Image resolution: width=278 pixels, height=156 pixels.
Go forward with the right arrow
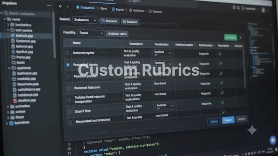click(67, 7)
